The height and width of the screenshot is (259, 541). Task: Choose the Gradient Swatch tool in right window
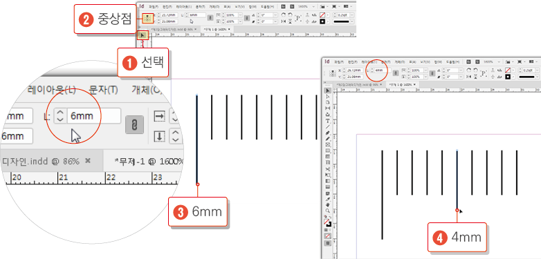(328, 181)
